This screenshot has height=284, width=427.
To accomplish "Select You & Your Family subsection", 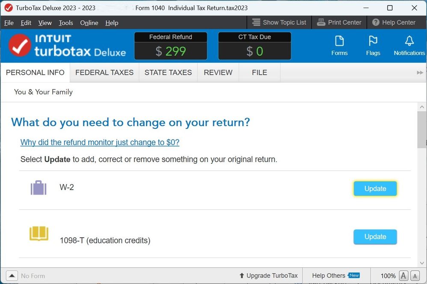I will click(x=43, y=92).
